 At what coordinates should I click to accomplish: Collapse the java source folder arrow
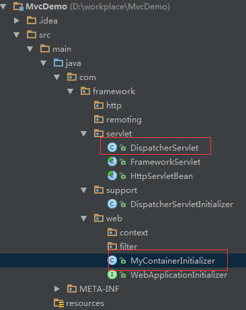44,63
